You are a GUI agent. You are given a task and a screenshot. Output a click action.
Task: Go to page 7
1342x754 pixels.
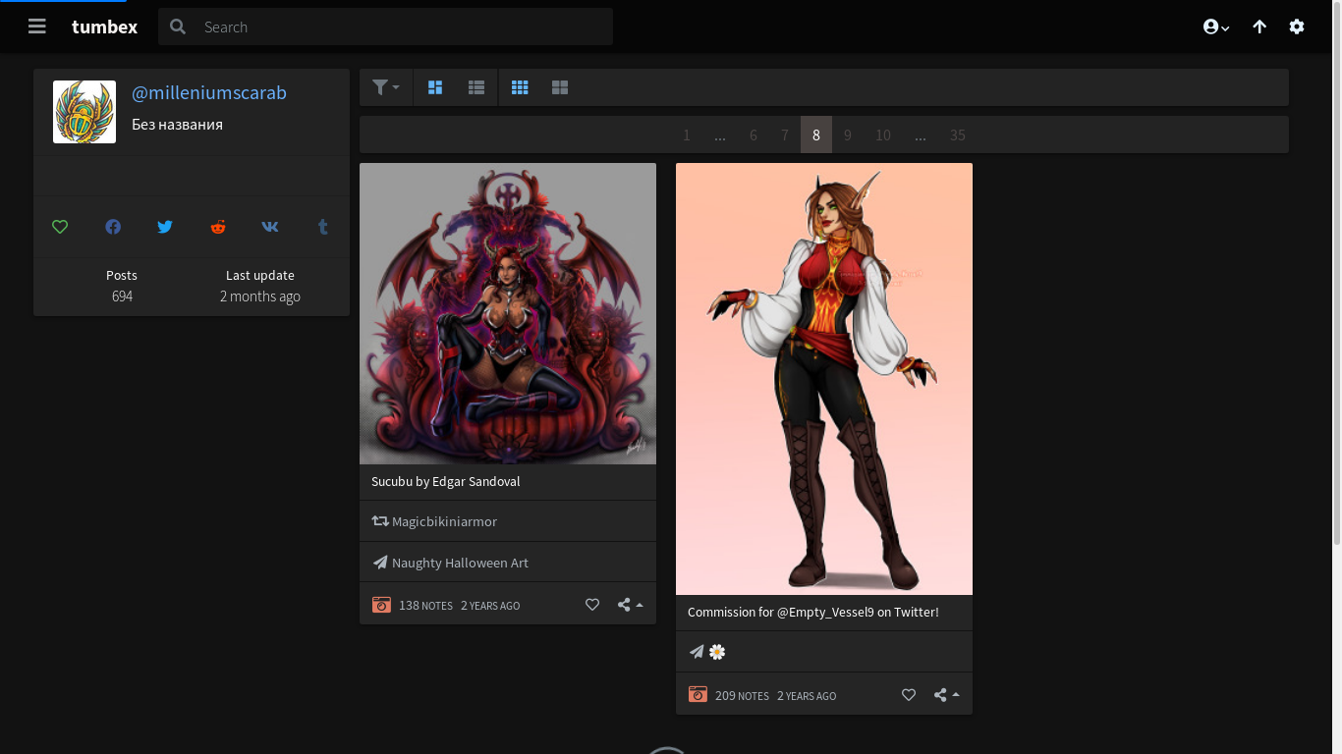point(785,135)
